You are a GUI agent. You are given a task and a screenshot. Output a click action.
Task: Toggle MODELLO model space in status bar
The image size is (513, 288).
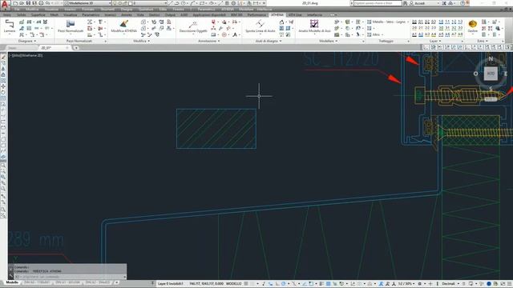(233, 283)
